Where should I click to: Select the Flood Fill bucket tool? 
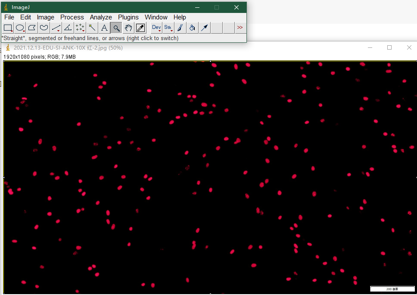pyautogui.click(x=192, y=28)
